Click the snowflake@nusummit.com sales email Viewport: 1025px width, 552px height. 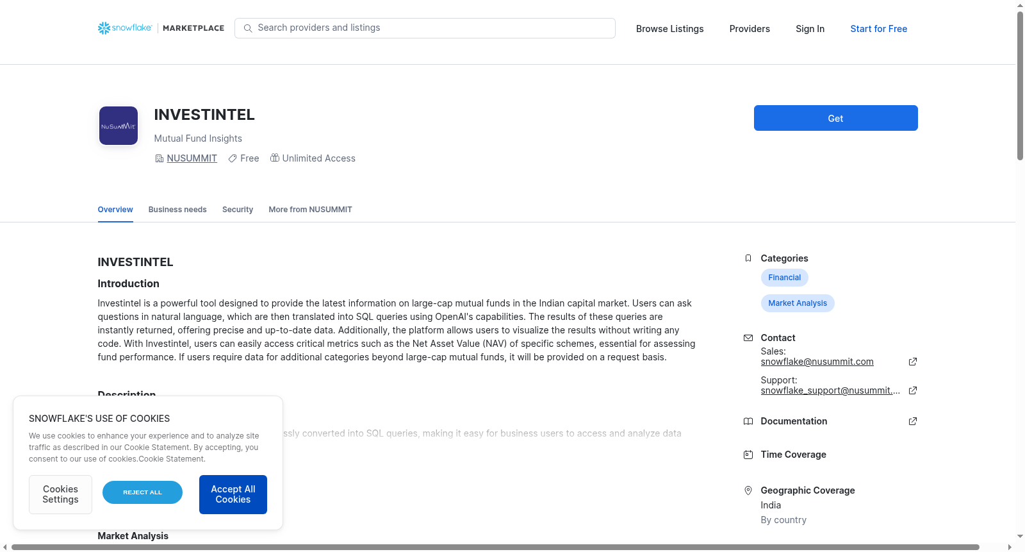817,362
